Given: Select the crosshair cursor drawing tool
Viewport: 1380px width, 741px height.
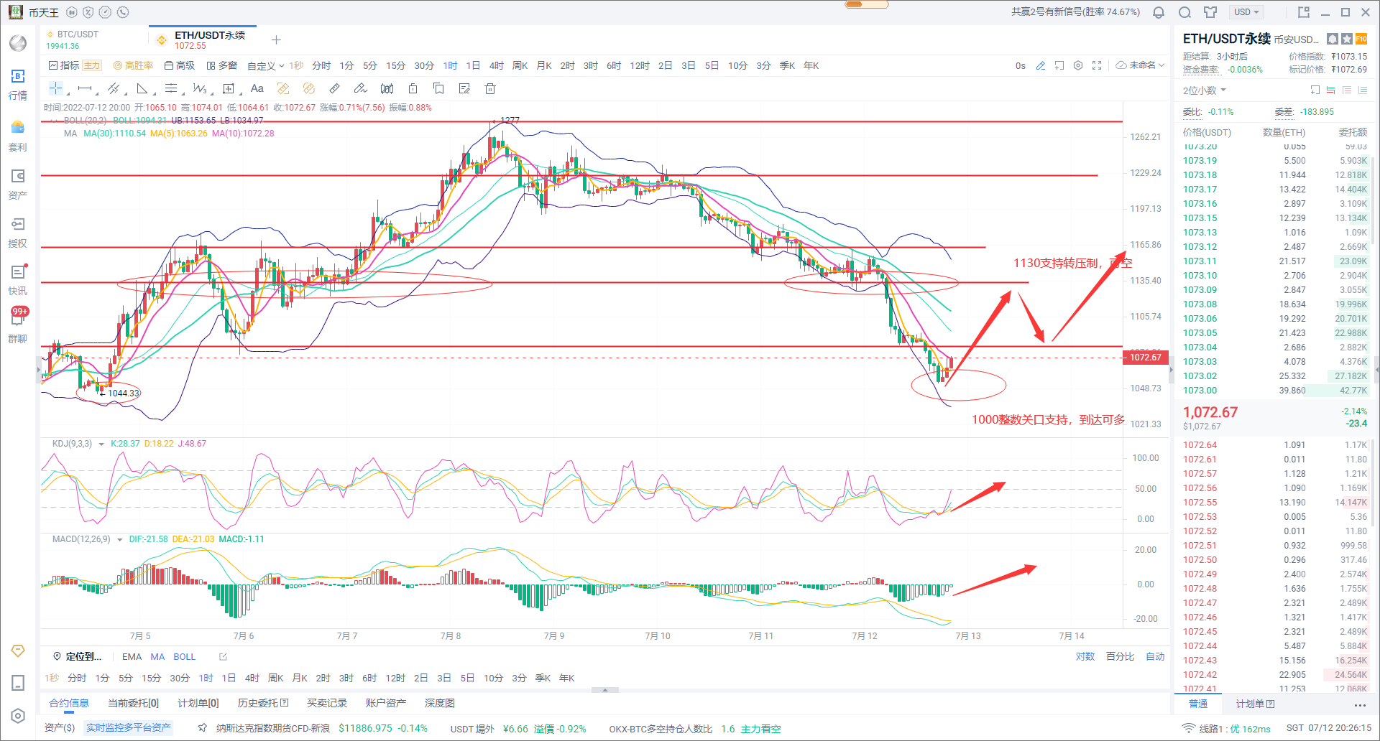Looking at the screenshot, I should click(x=55, y=88).
